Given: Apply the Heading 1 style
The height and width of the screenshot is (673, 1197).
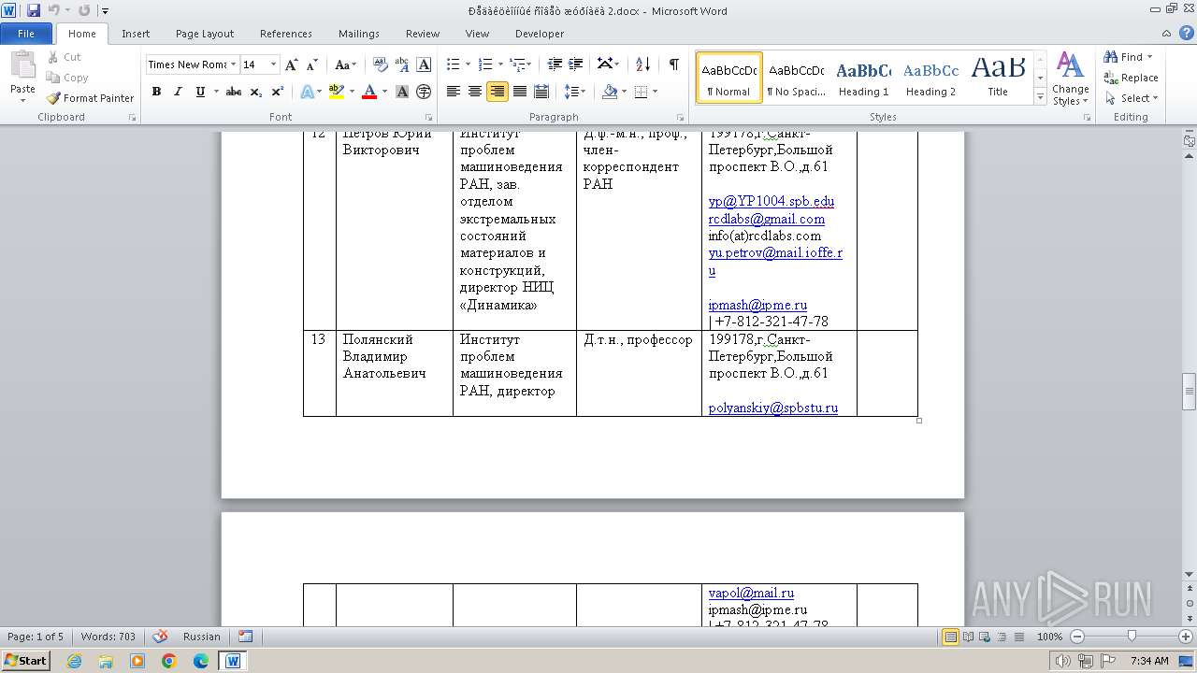Looking at the screenshot, I should point(863,79).
